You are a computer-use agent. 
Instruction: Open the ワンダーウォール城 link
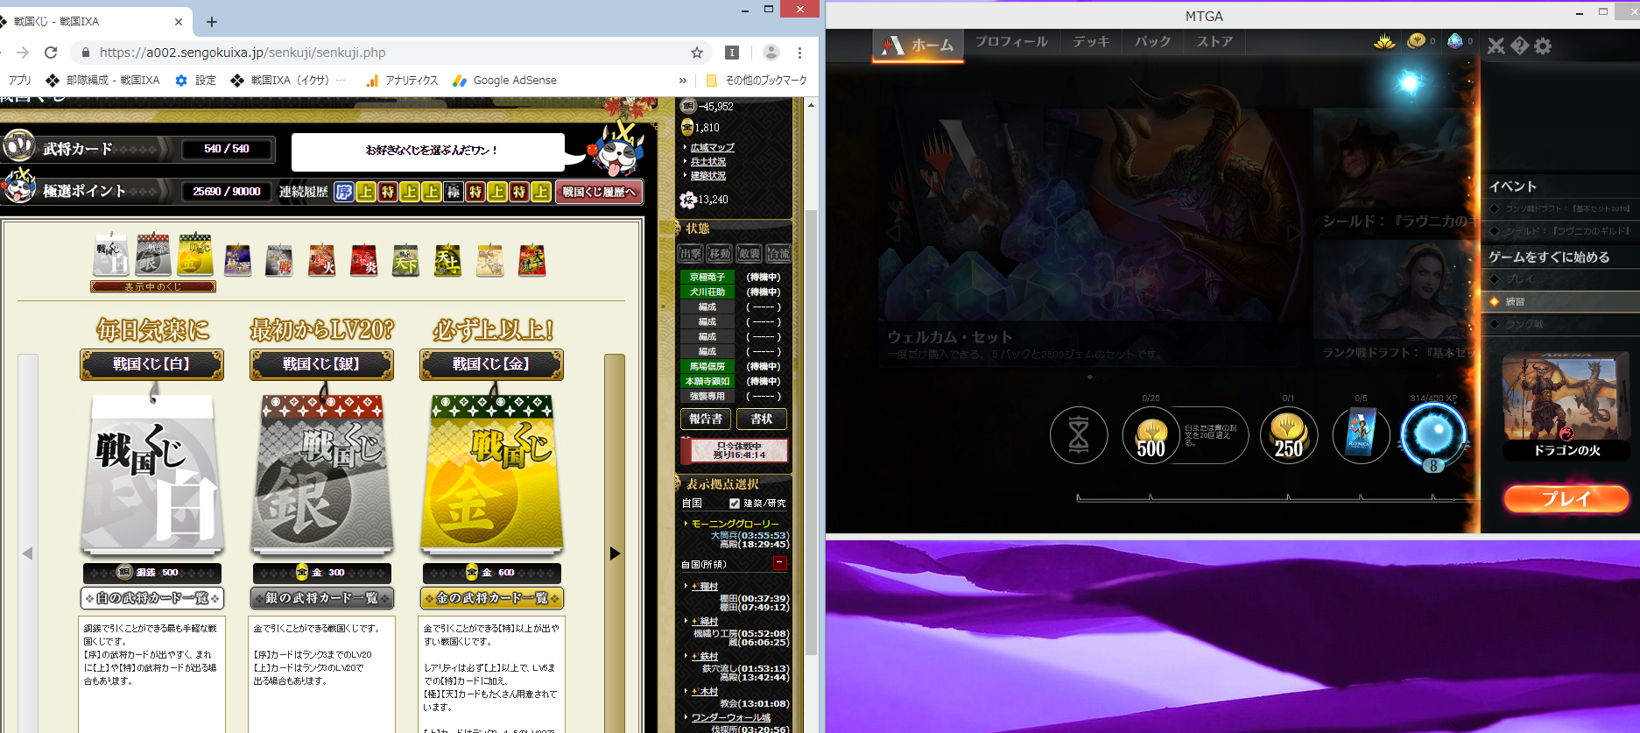731,717
